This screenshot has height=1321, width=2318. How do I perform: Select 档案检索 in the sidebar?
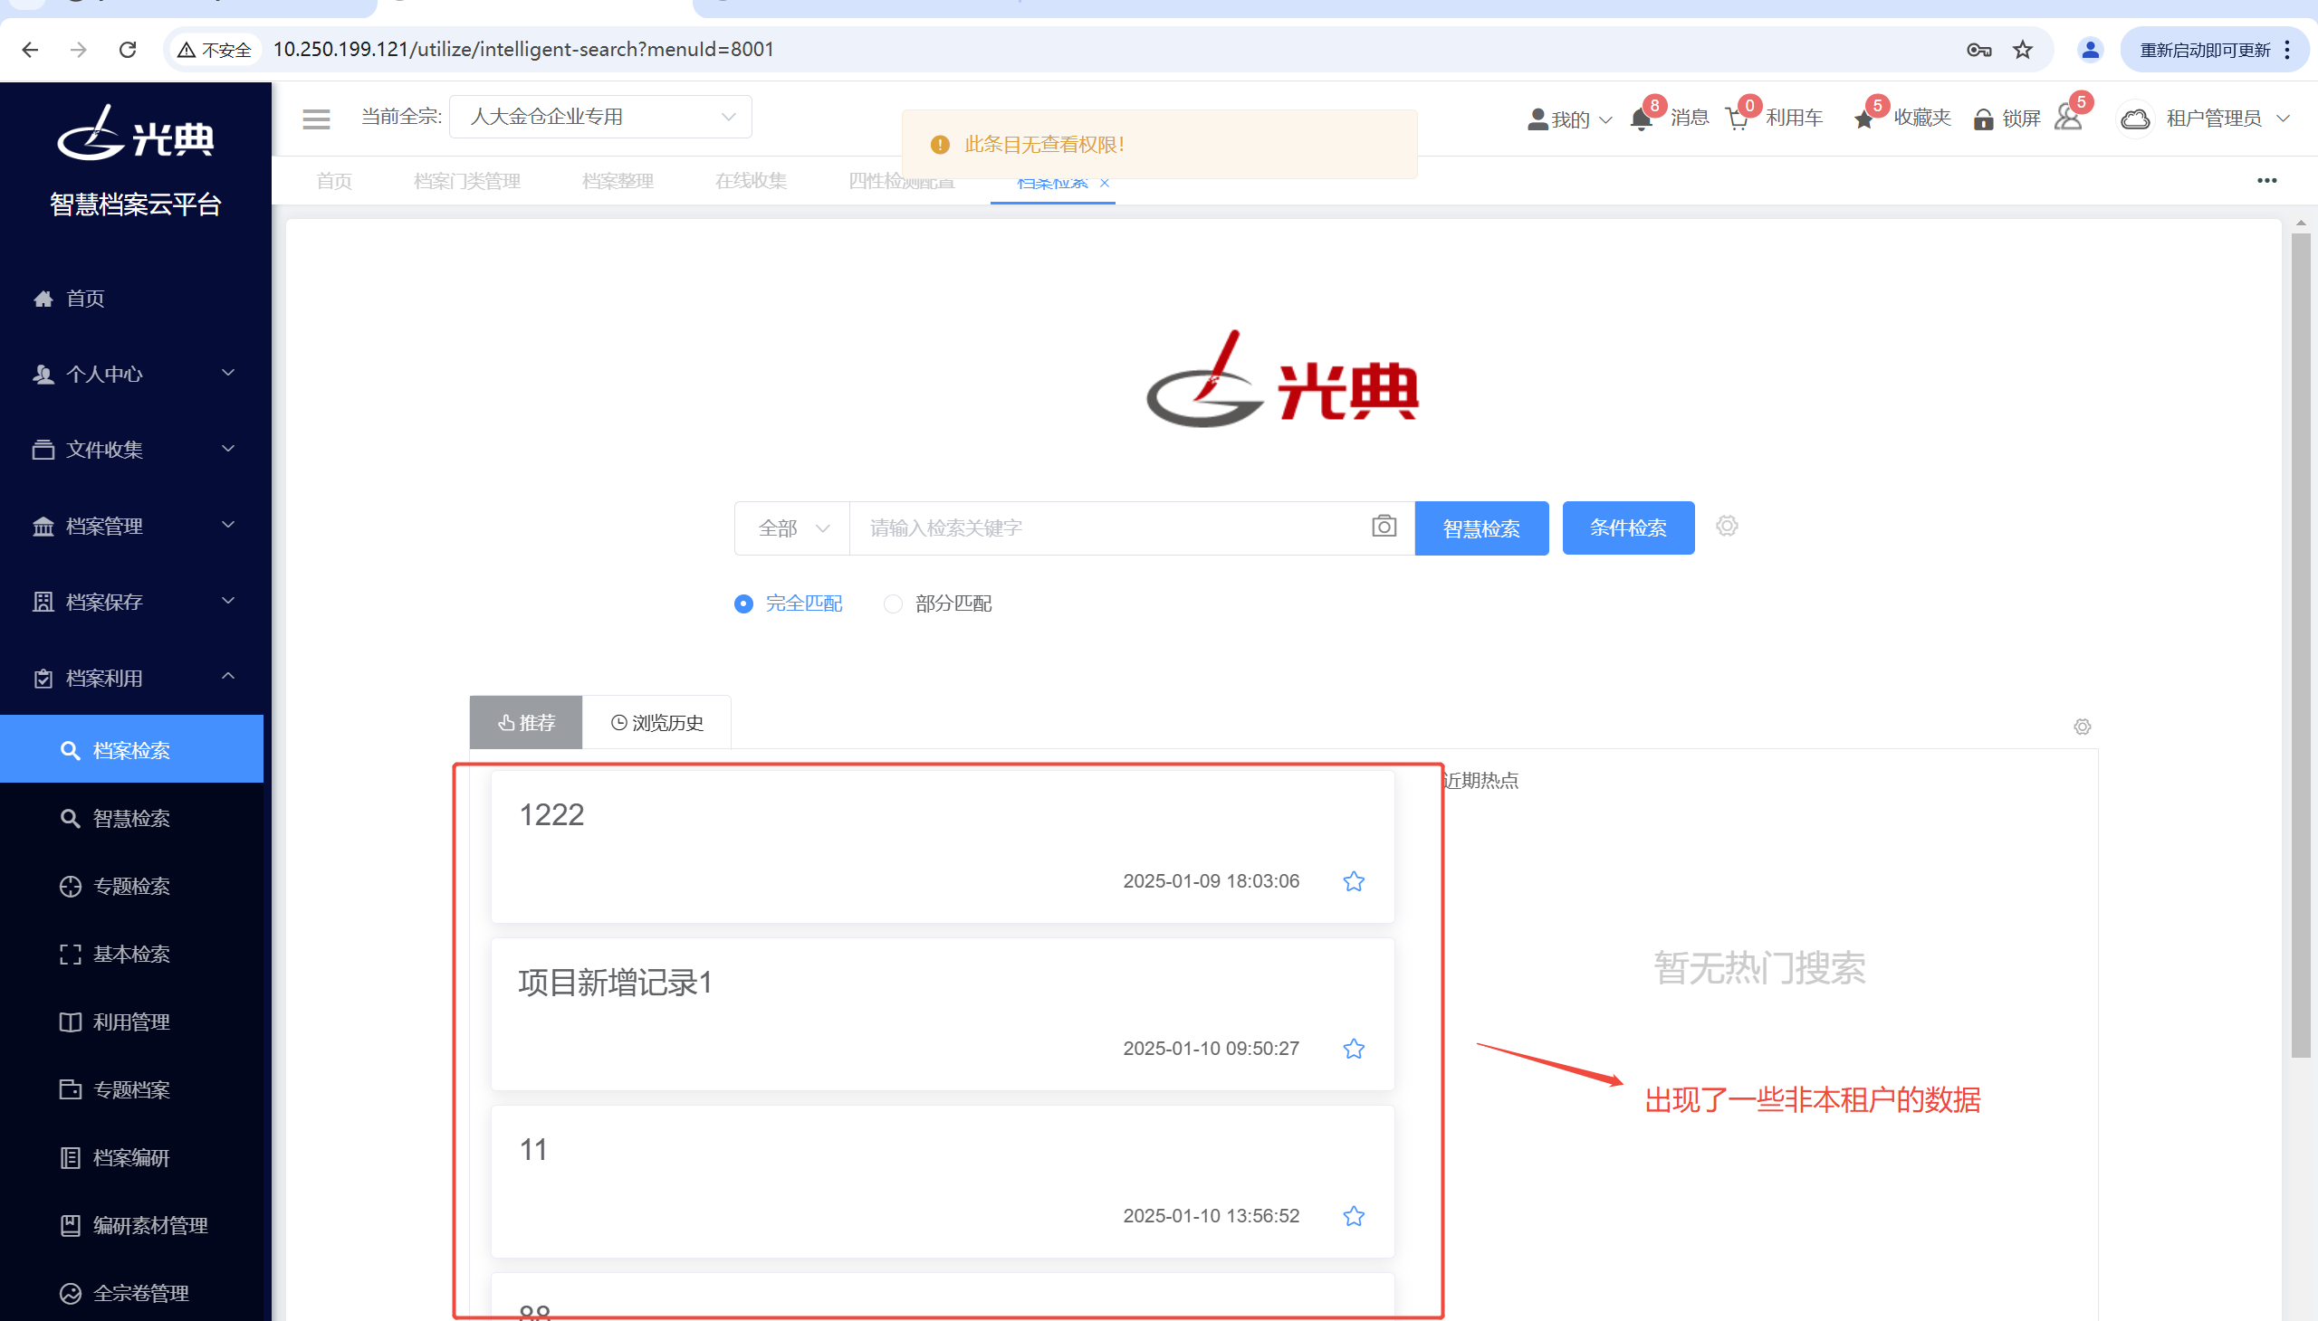click(x=131, y=749)
